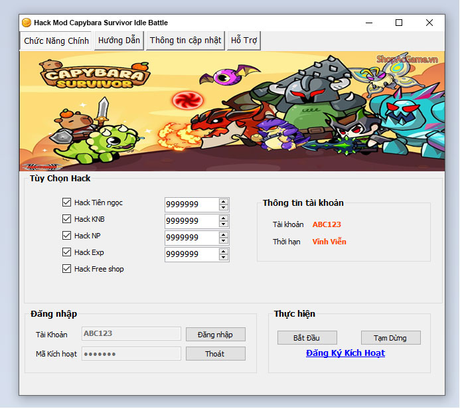460x409 pixels.
Task: Toggle the Hack Exp checkbox
Action: coord(66,252)
